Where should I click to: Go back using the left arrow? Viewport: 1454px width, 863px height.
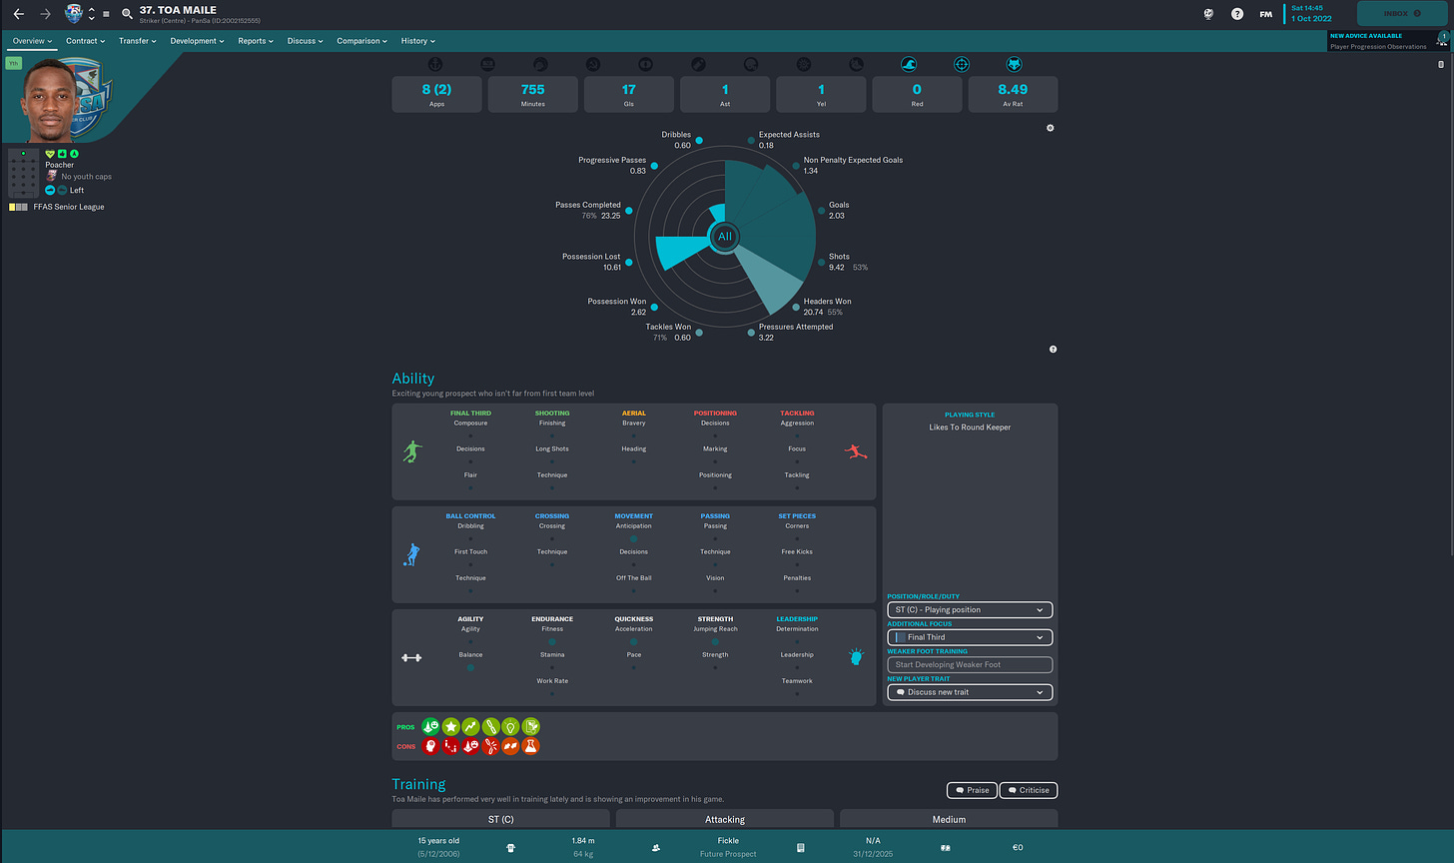(18, 14)
